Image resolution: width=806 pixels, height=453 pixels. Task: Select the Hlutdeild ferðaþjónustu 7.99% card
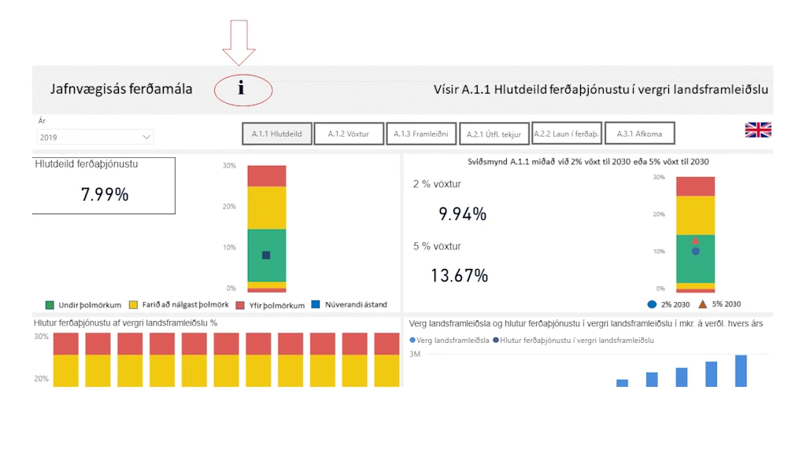103,186
